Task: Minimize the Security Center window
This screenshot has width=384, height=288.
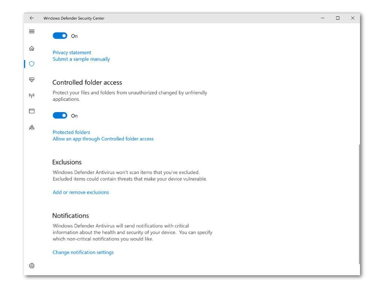Action: click(x=322, y=18)
